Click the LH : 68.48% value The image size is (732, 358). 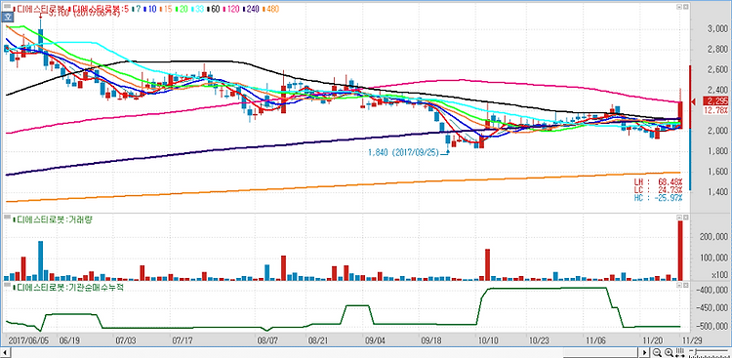pos(657,181)
